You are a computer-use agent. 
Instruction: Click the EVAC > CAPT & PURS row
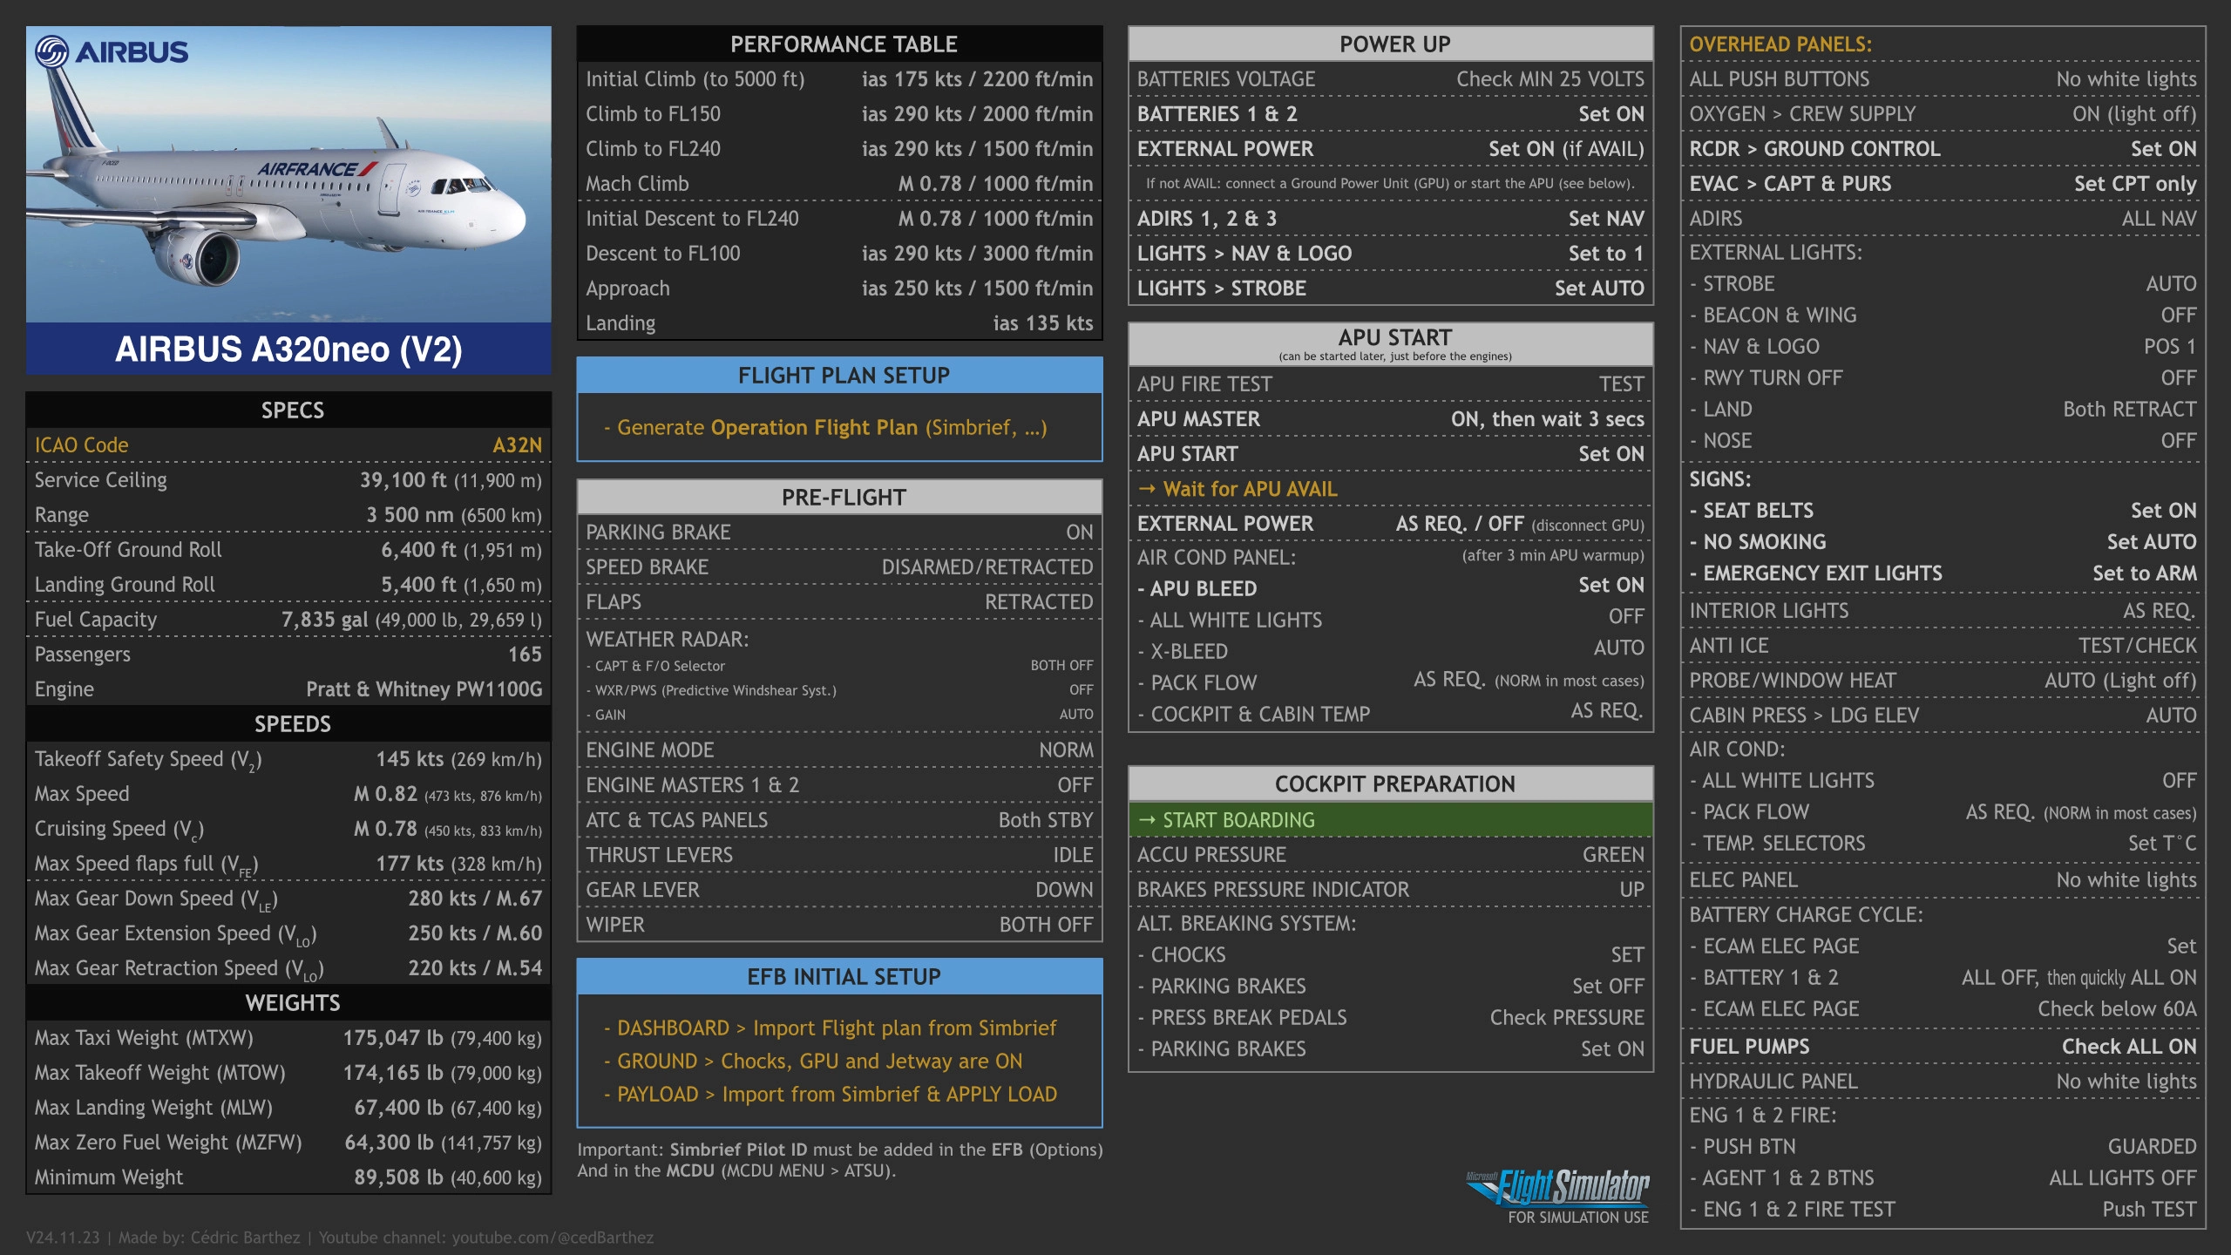(1943, 183)
